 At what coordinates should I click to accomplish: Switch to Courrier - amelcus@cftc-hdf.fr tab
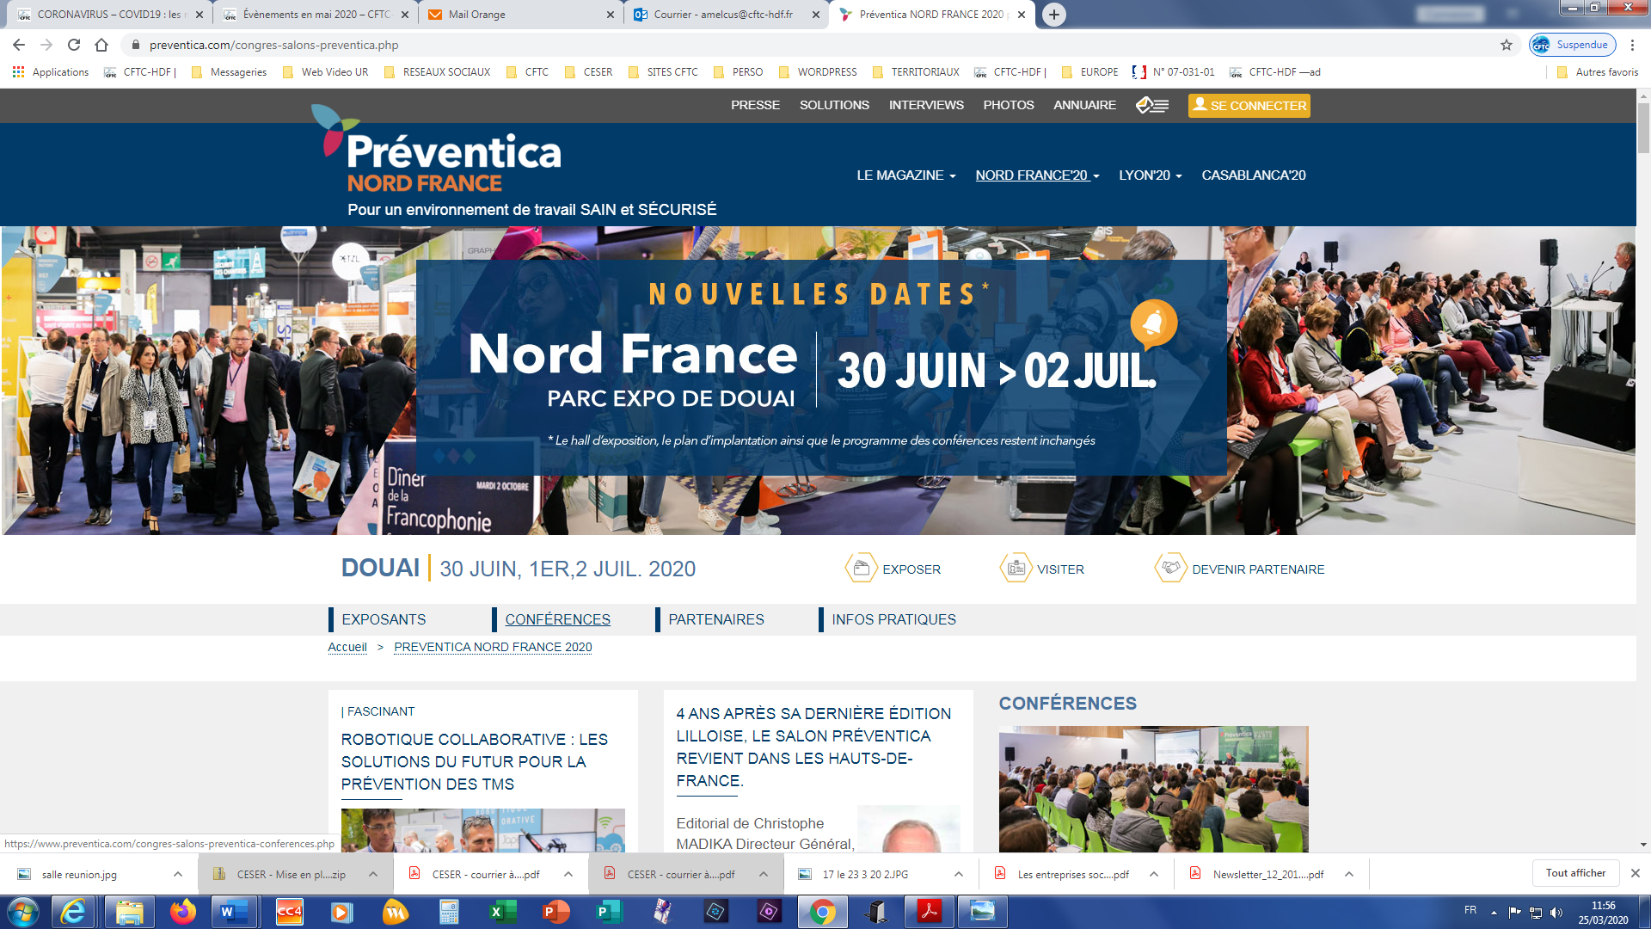727,15
